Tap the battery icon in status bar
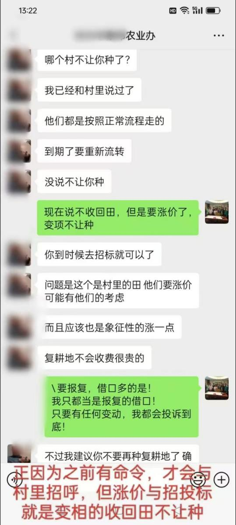The width and height of the screenshot is (236, 525). click(213, 11)
